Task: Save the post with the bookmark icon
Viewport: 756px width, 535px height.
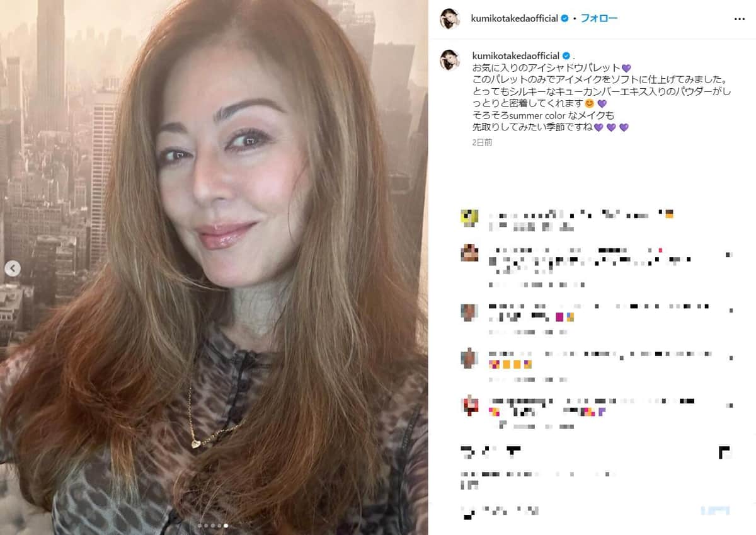Action: pyautogui.click(x=724, y=452)
